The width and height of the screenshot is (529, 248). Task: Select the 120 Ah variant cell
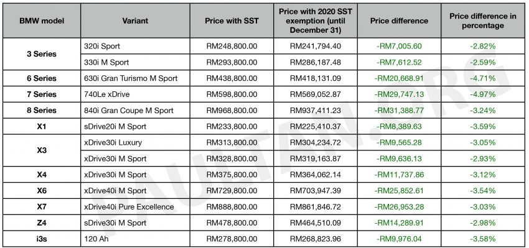[x=135, y=239]
